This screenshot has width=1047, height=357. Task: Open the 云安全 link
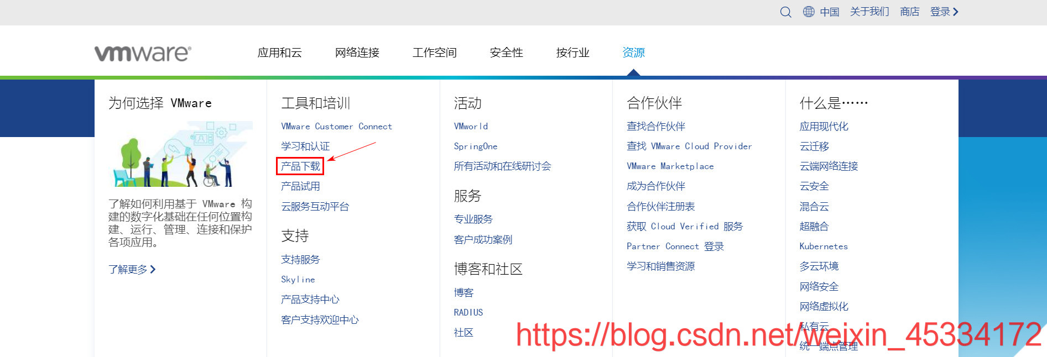point(814,186)
